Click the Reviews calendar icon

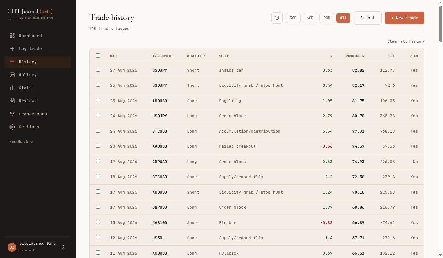12,101
